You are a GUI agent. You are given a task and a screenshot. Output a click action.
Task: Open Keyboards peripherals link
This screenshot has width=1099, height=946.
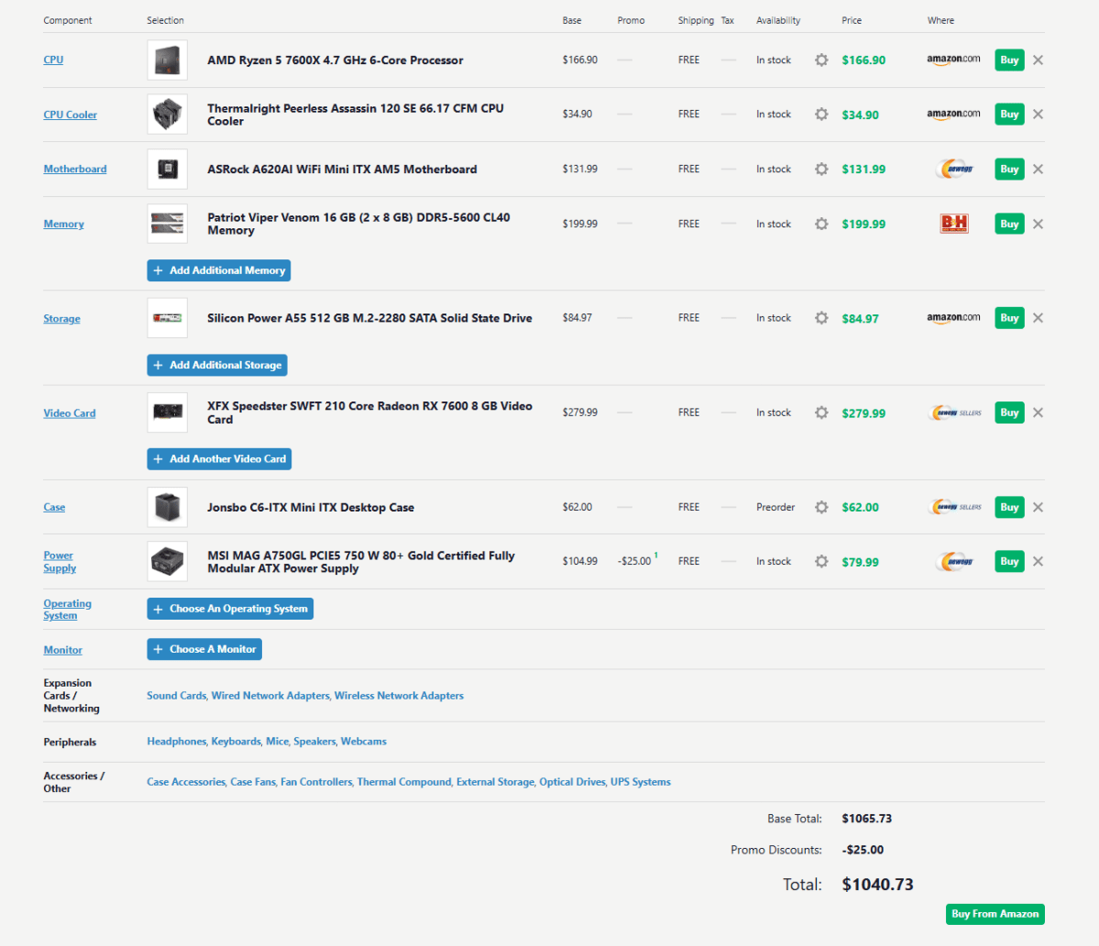pyautogui.click(x=236, y=742)
